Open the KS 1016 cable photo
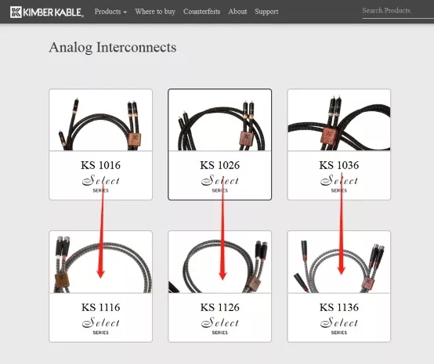 point(101,120)
